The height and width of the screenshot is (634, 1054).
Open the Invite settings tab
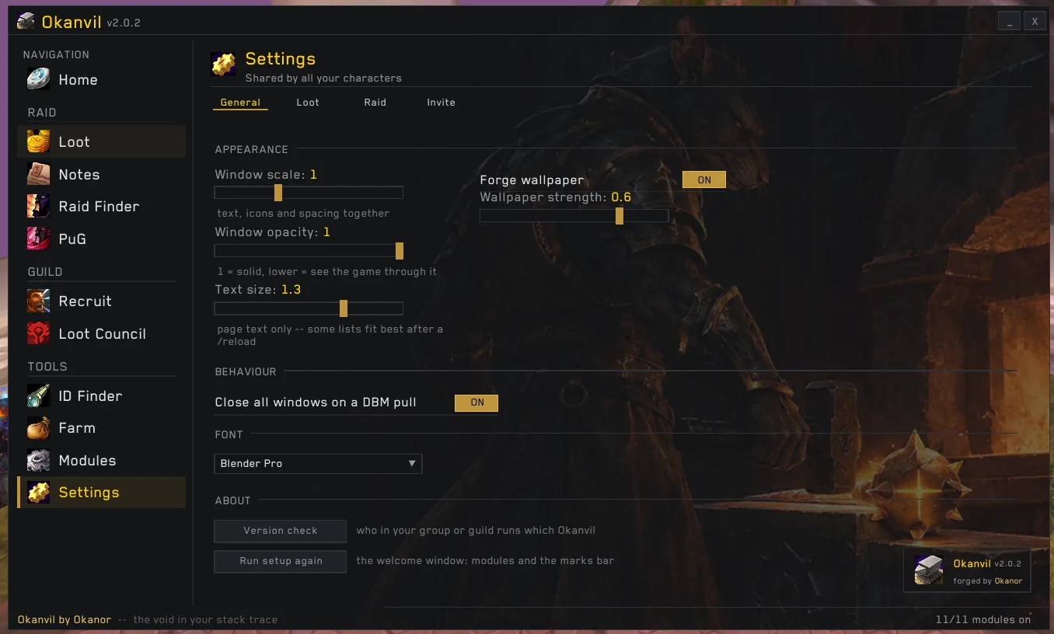click(x=441, y=103)
